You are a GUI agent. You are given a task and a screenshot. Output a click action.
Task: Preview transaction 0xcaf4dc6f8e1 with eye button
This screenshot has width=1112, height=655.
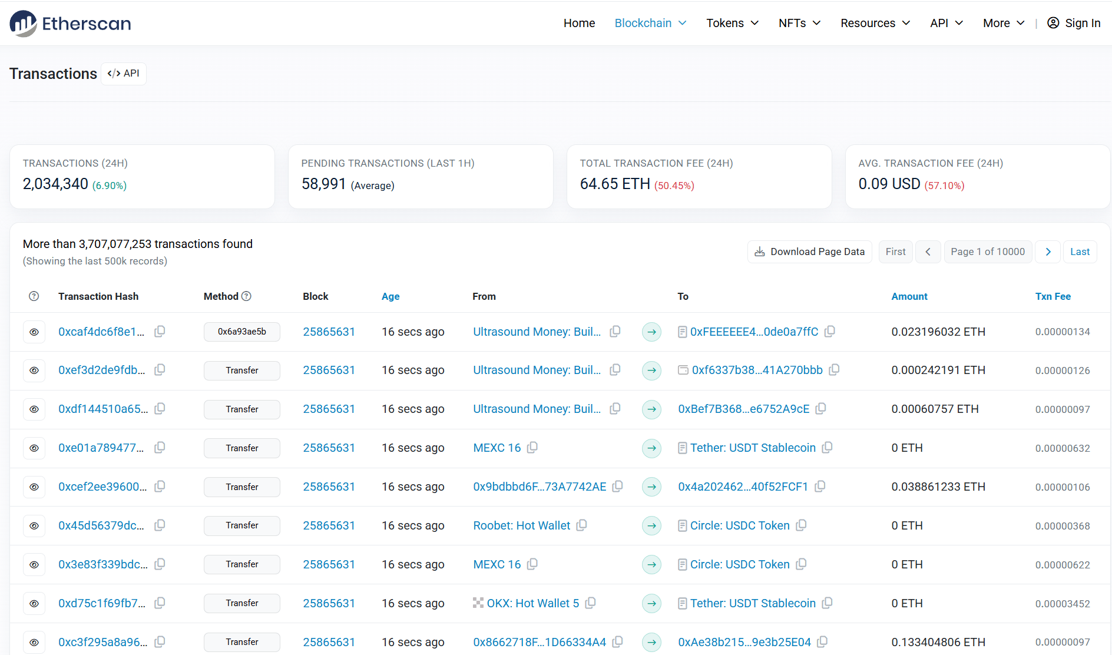34,332
